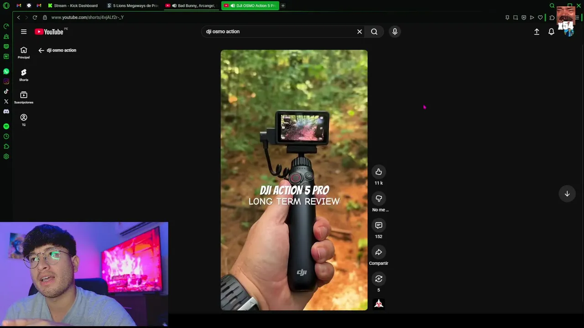Open WhatsApp in the browser sidebar
Image resolution: width=584 pixels, height=328 pixels.
click(x=6, y=72)
